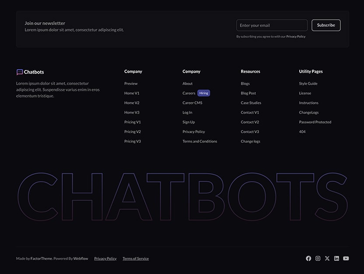This screenshot has height=274, width=364.
Task: Open the Careers link with Hiring badge
Action: coord(189,93)
